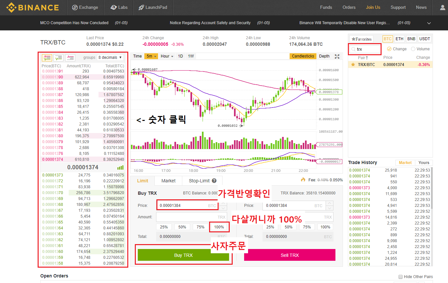Select the ETH market tab
This screenshot has height=283, width=448.
pos(399,39)
